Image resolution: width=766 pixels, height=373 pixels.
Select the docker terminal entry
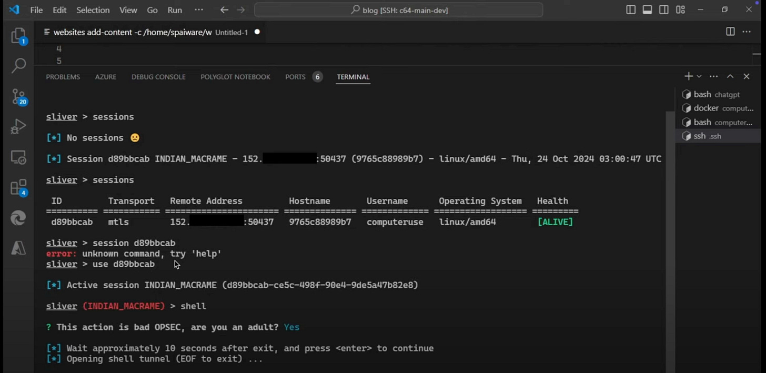(x=718, y=108)
